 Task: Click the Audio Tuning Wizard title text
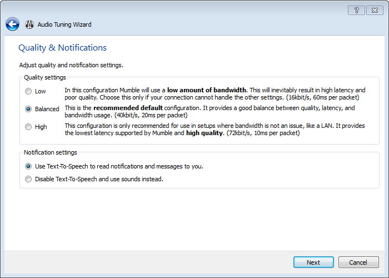64,24
